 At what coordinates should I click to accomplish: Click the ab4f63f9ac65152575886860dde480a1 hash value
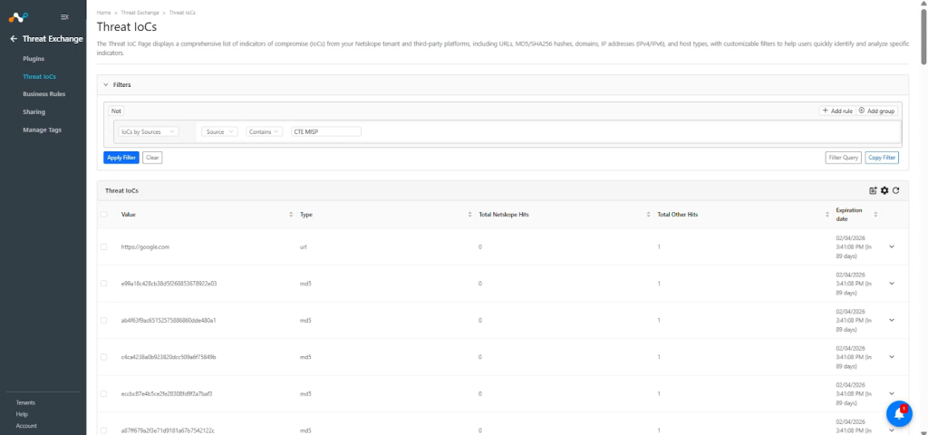(x=169, y=320)
